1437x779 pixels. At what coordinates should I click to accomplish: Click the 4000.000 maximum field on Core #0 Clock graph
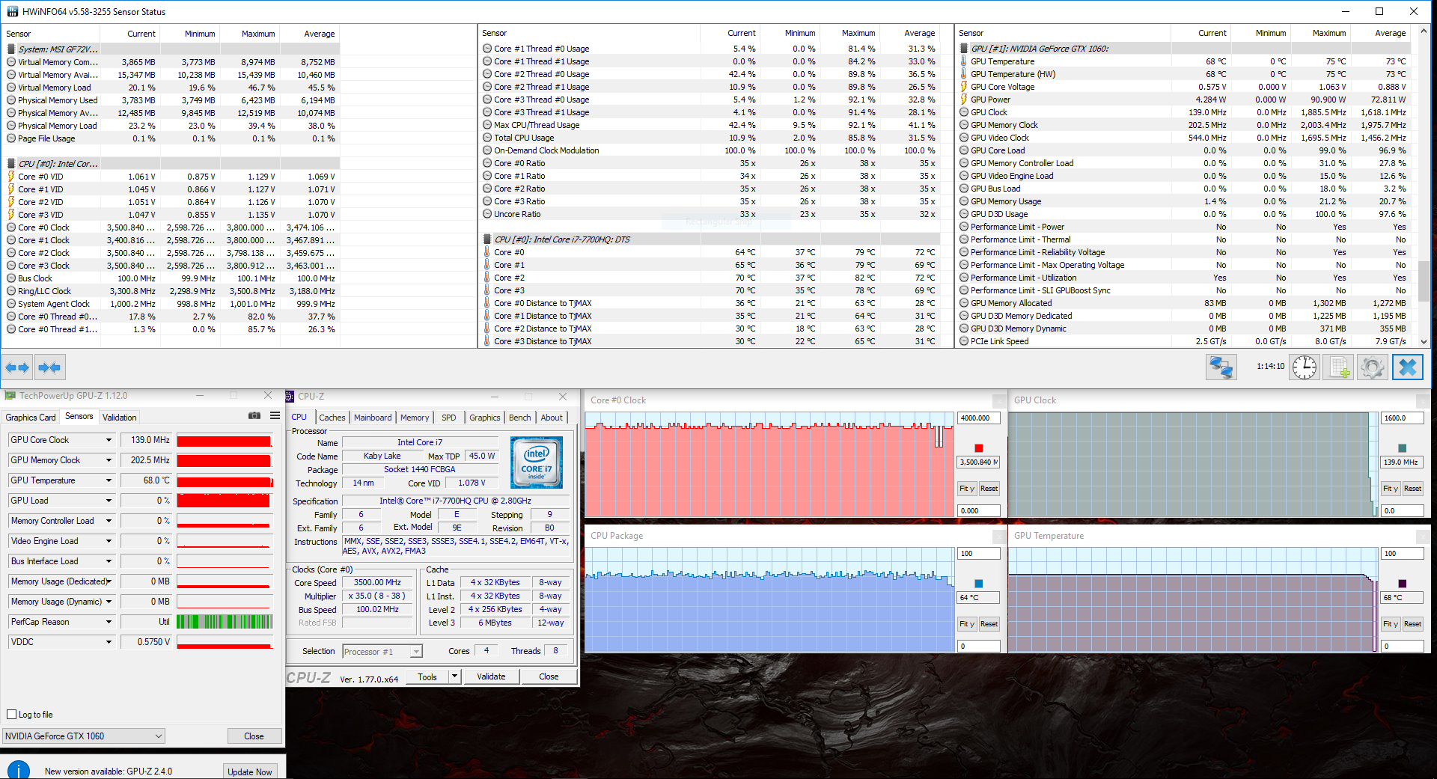[x=978, y=418]
